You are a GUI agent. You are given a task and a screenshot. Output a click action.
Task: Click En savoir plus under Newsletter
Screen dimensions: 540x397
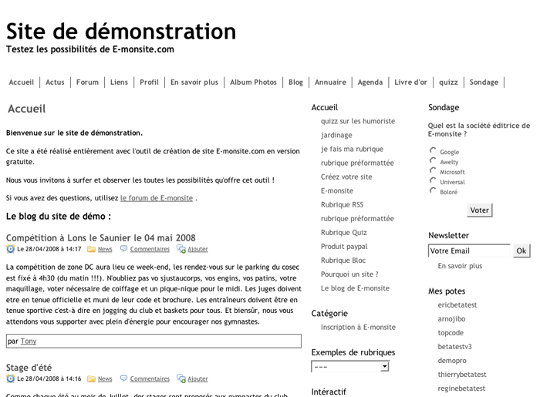460,266
